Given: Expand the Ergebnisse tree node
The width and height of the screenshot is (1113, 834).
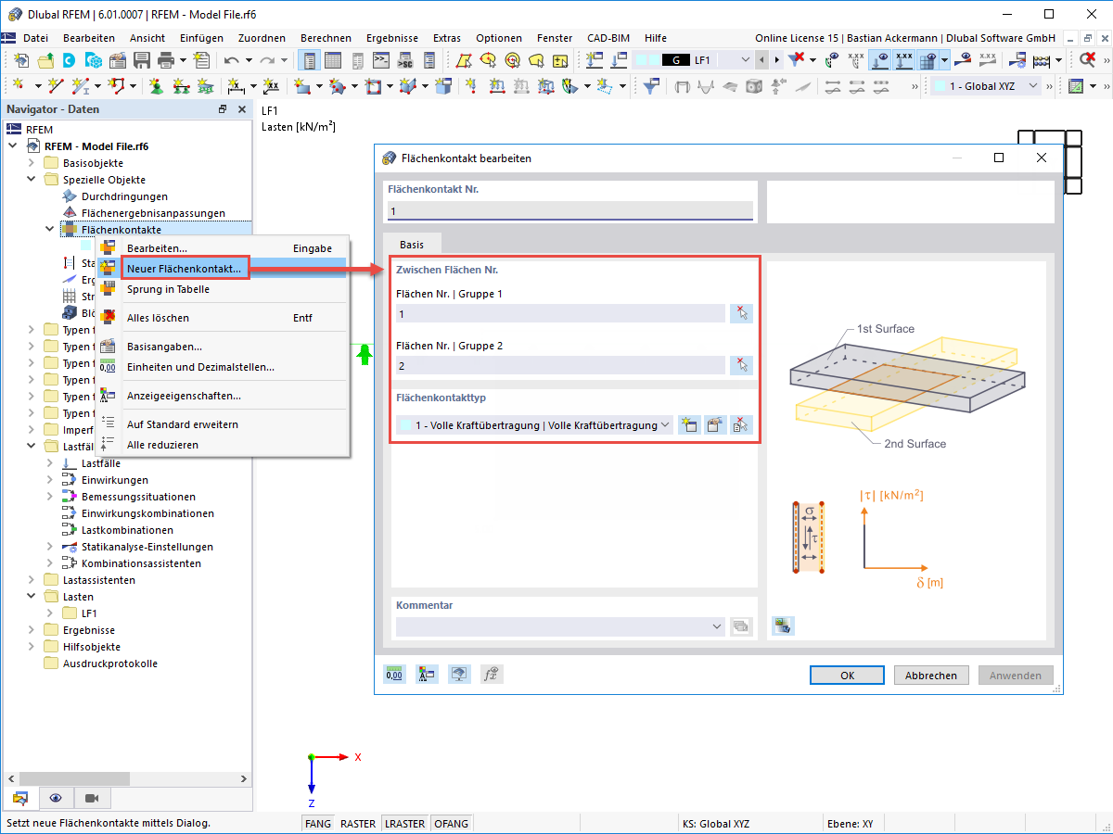Looking at the screenshot, I should pos(32,630).
